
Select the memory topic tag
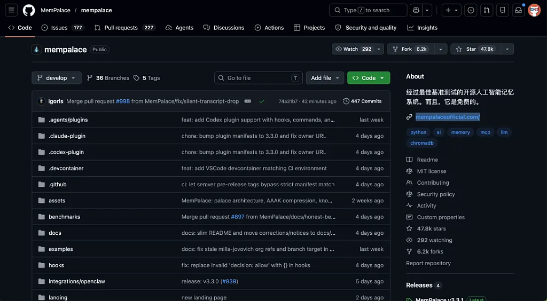tap(460, 132)
